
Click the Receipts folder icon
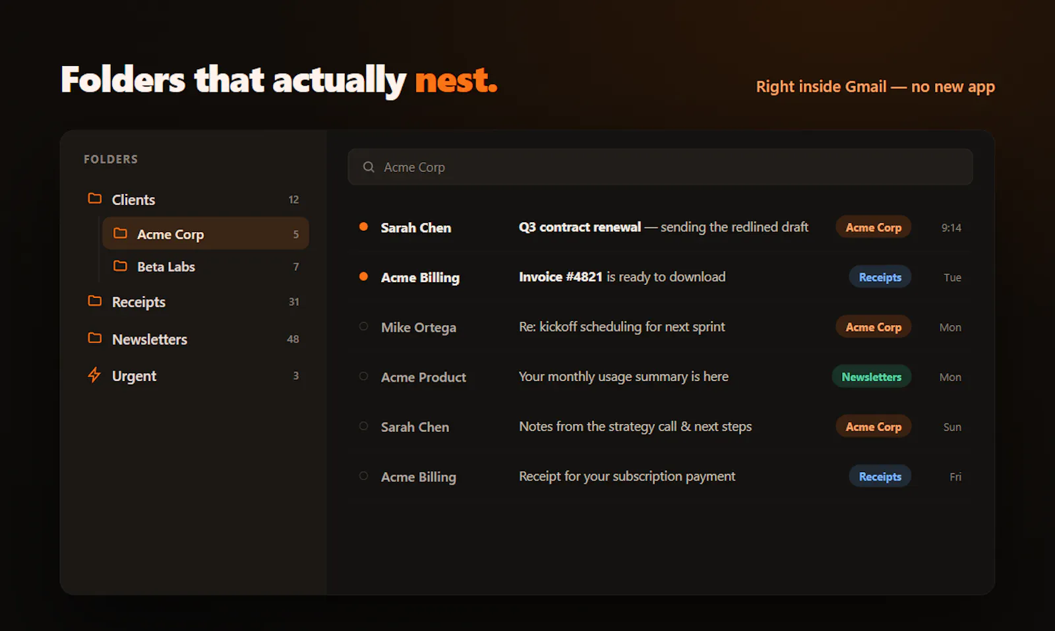pos(95,301)
